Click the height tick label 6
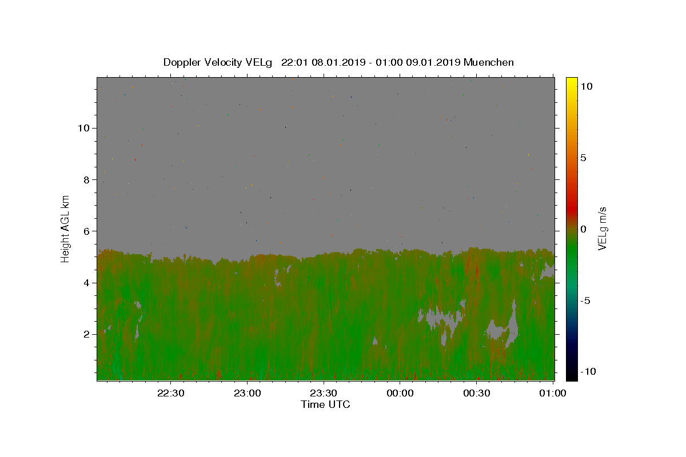The width and height of the screenshot is (686, 457). tap(88, 231)
